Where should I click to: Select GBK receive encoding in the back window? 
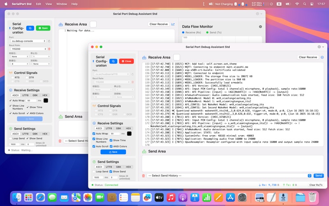(35, 95)
